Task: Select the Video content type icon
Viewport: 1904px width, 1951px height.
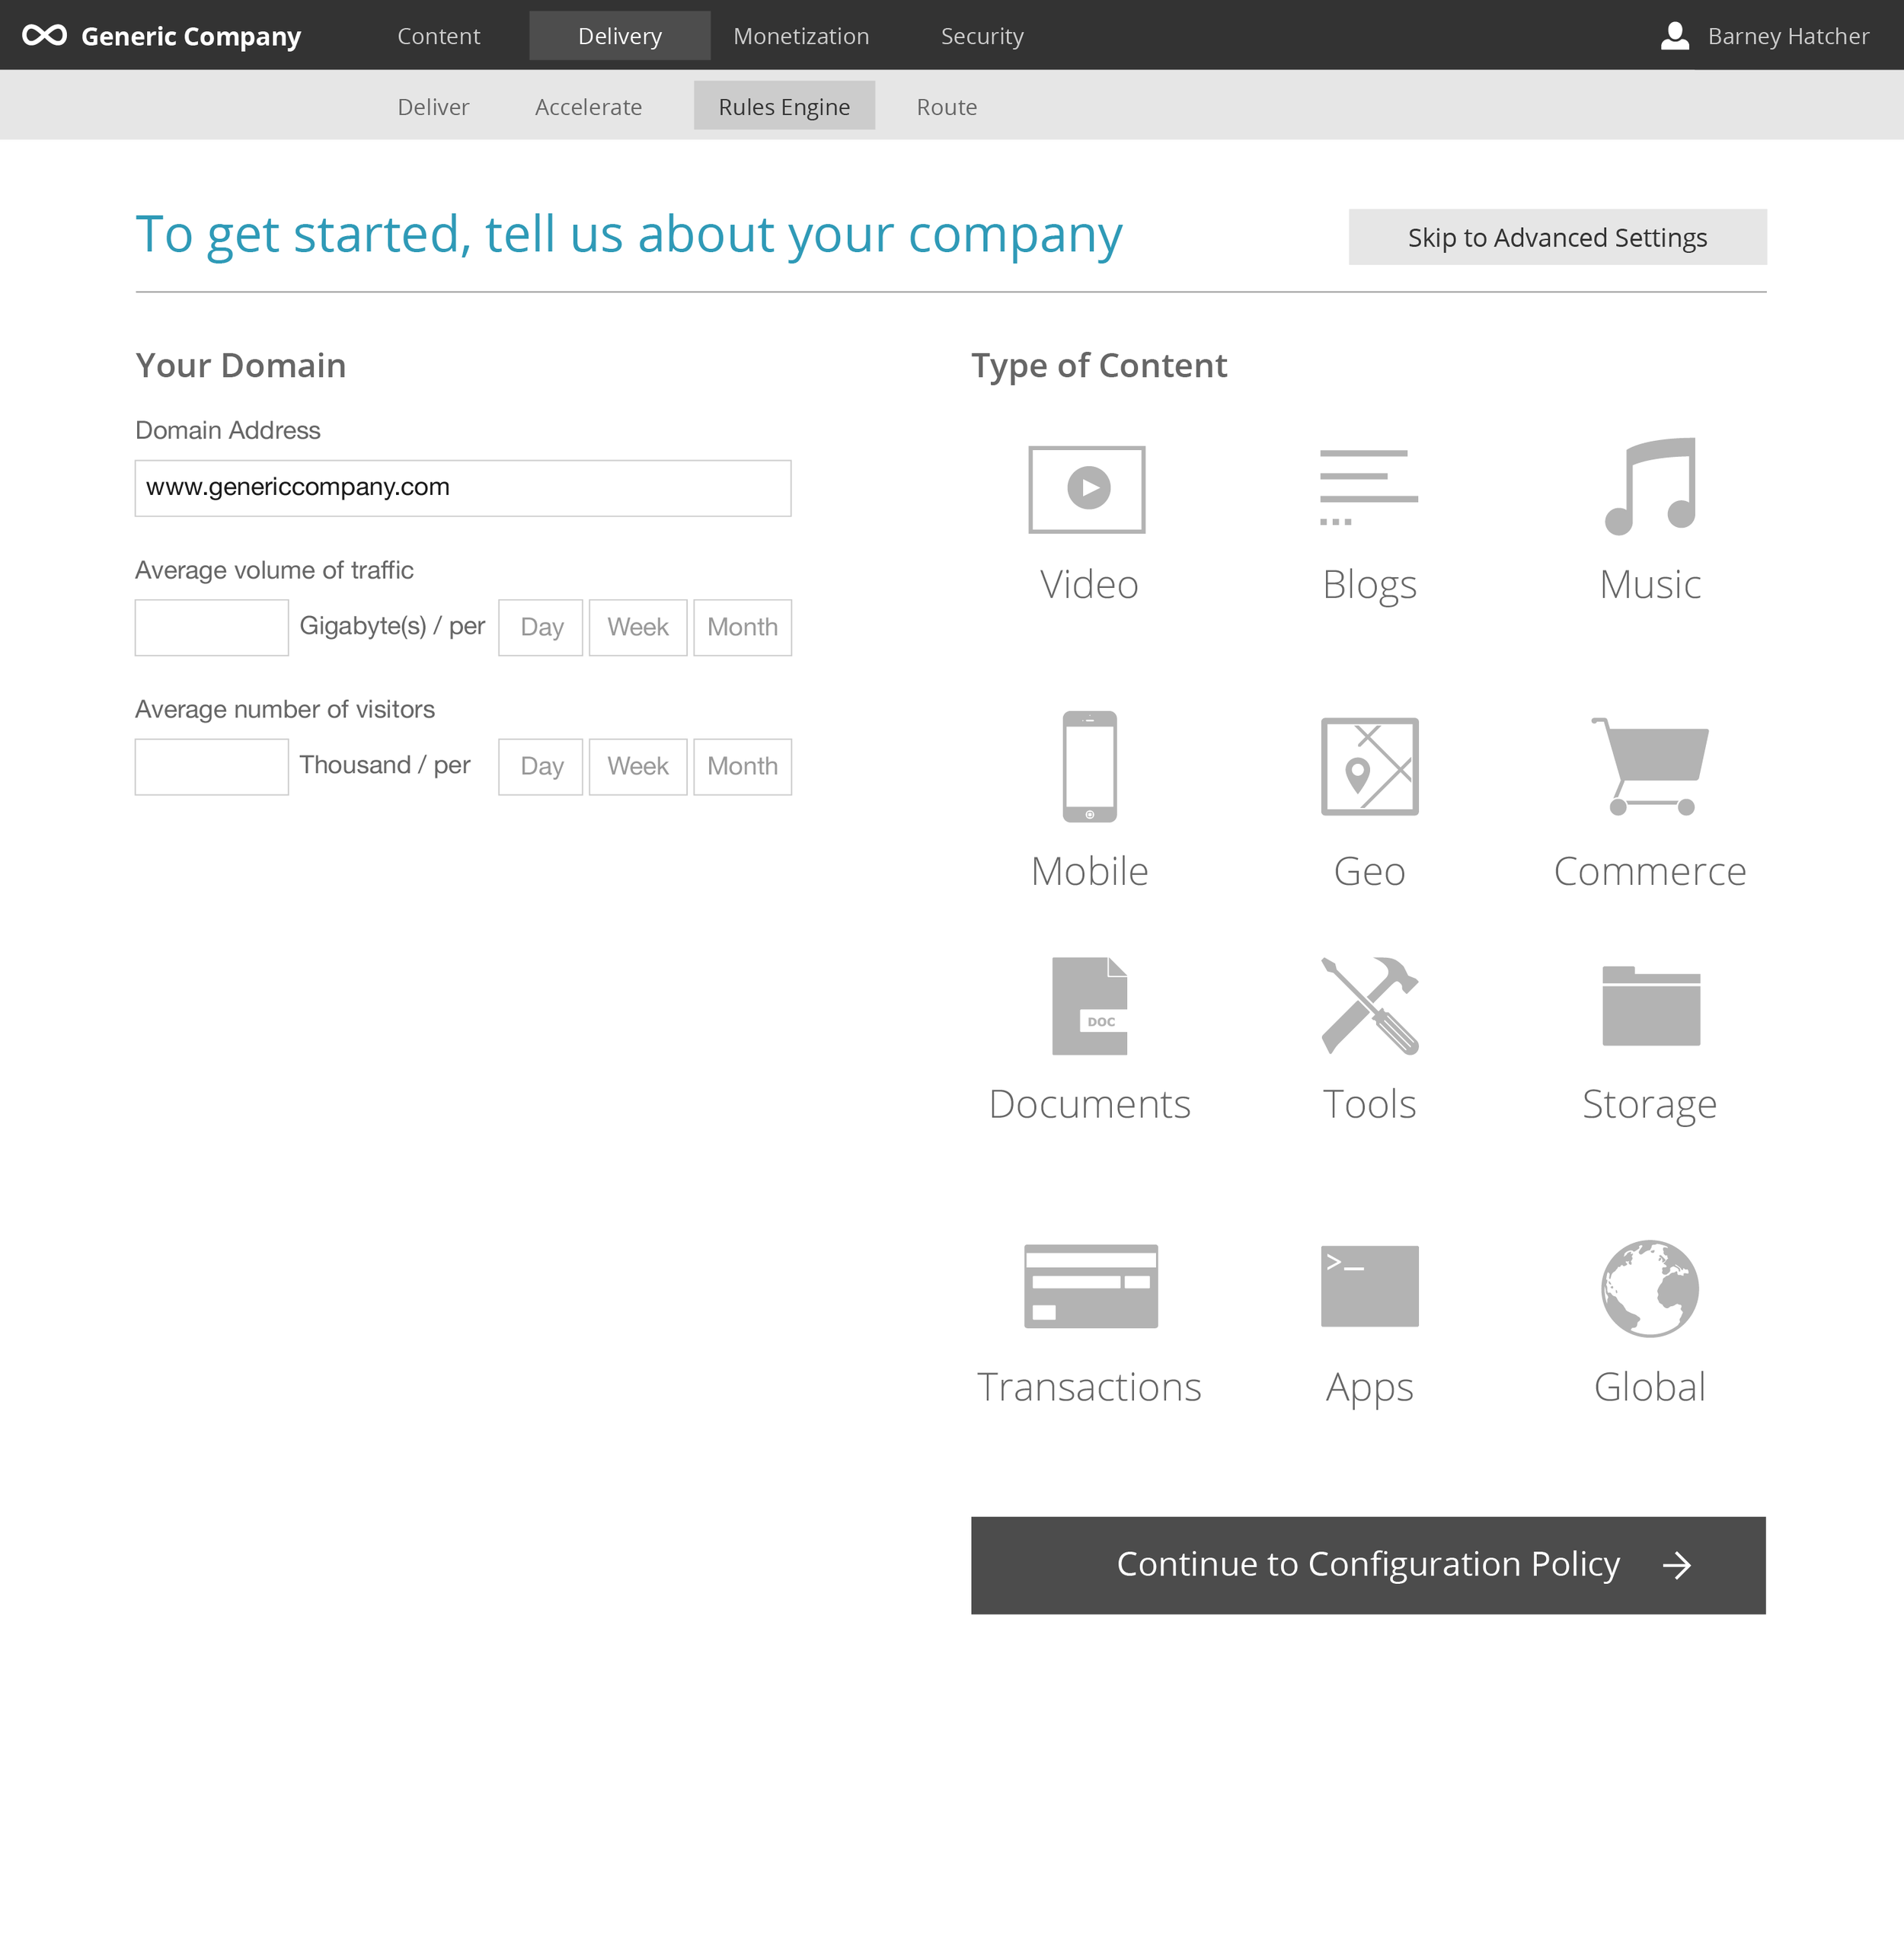Action: 1087,489
